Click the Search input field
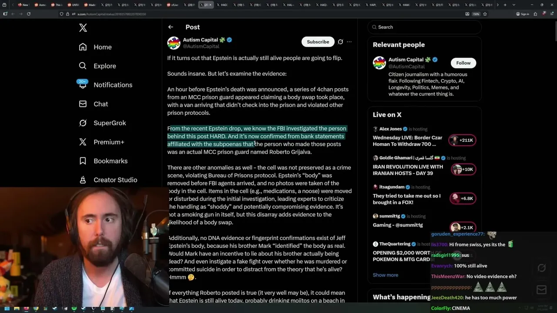Screen dimensions: 557x313 (424, 27)
